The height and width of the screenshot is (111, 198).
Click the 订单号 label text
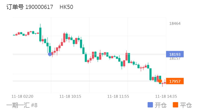[15, 7]
